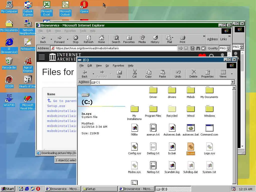Click the C: window scroll up arrow
The width and height of the screenshot is (256, 192).
click(x=234, y=88)
